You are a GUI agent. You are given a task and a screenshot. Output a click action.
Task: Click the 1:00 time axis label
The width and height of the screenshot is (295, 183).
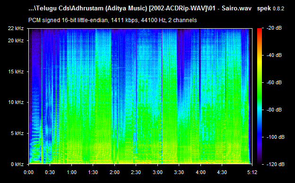(x=71, y=172)
